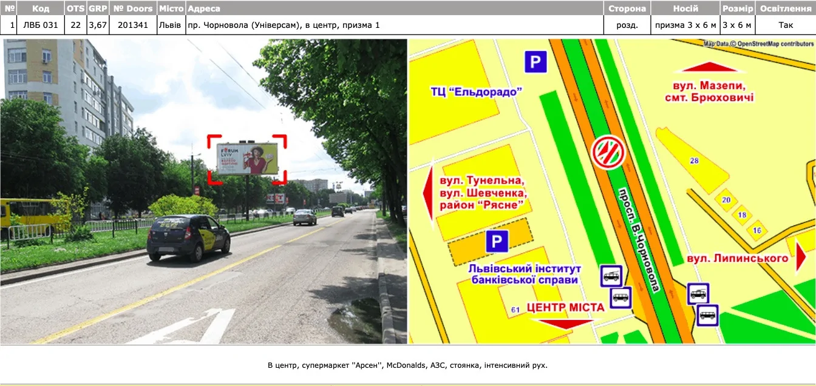
Task: Click the bus stop icon west of the avenue
Action: click(620, 297)
